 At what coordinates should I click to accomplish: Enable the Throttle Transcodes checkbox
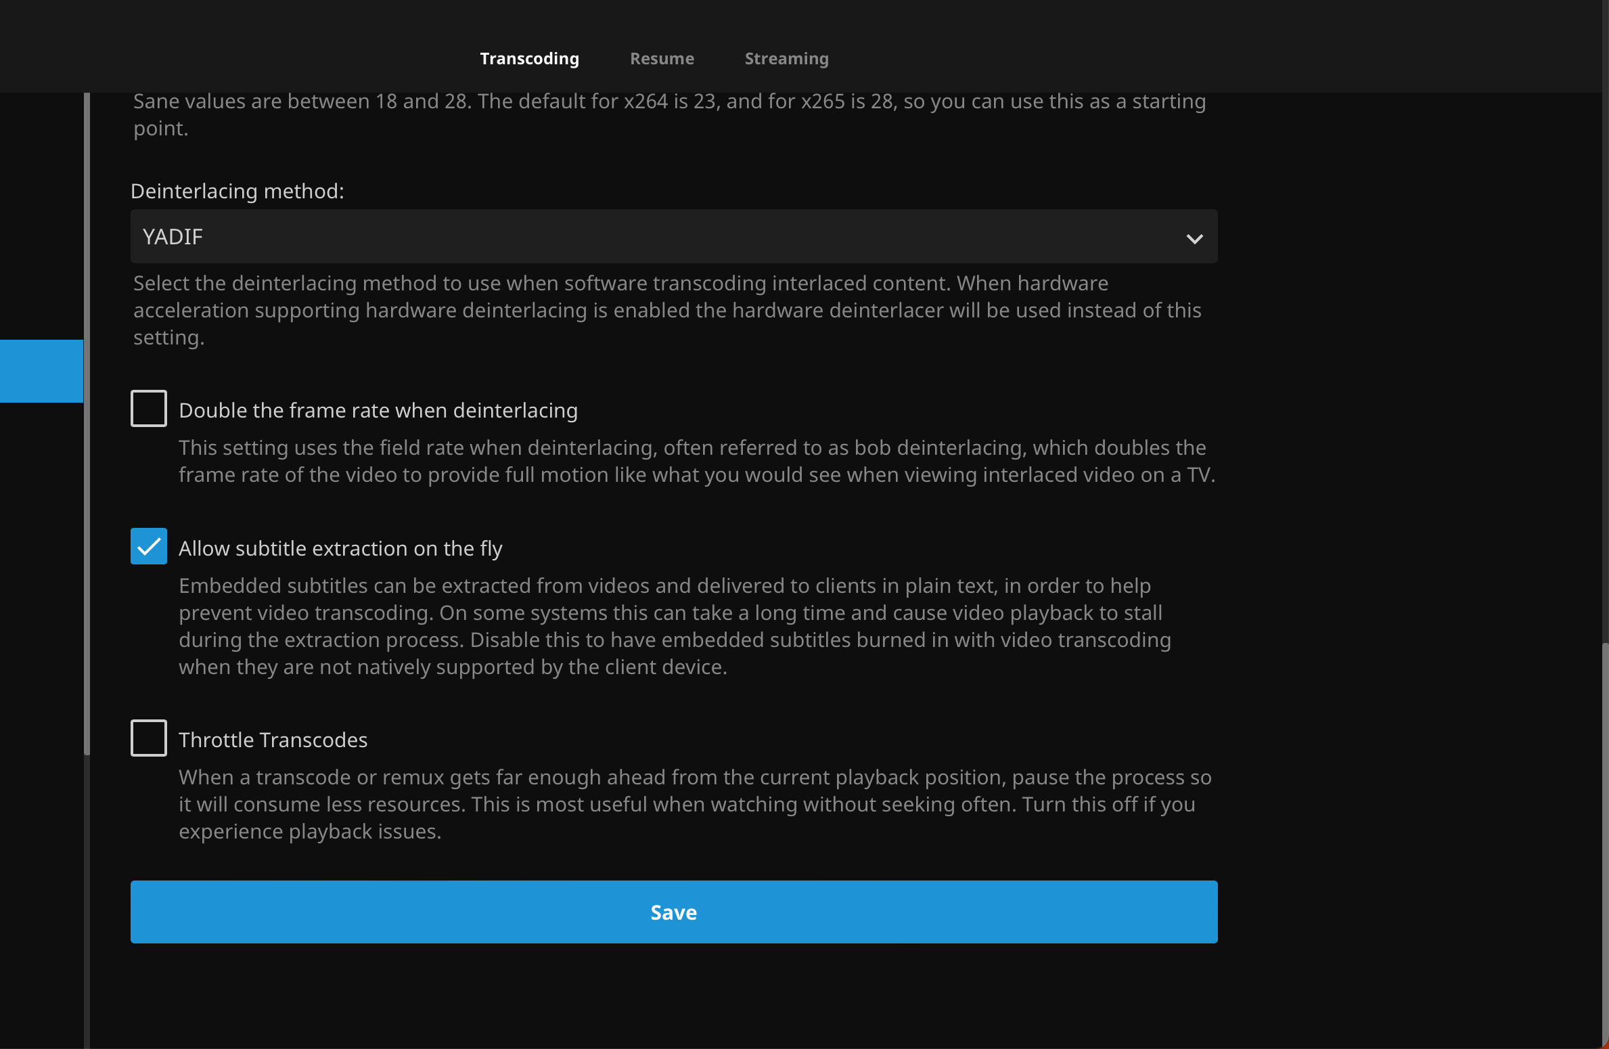(x=149, y=738)
